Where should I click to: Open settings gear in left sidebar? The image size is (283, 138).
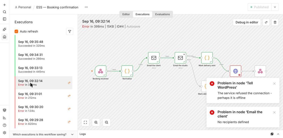click(x=5, y=133)
